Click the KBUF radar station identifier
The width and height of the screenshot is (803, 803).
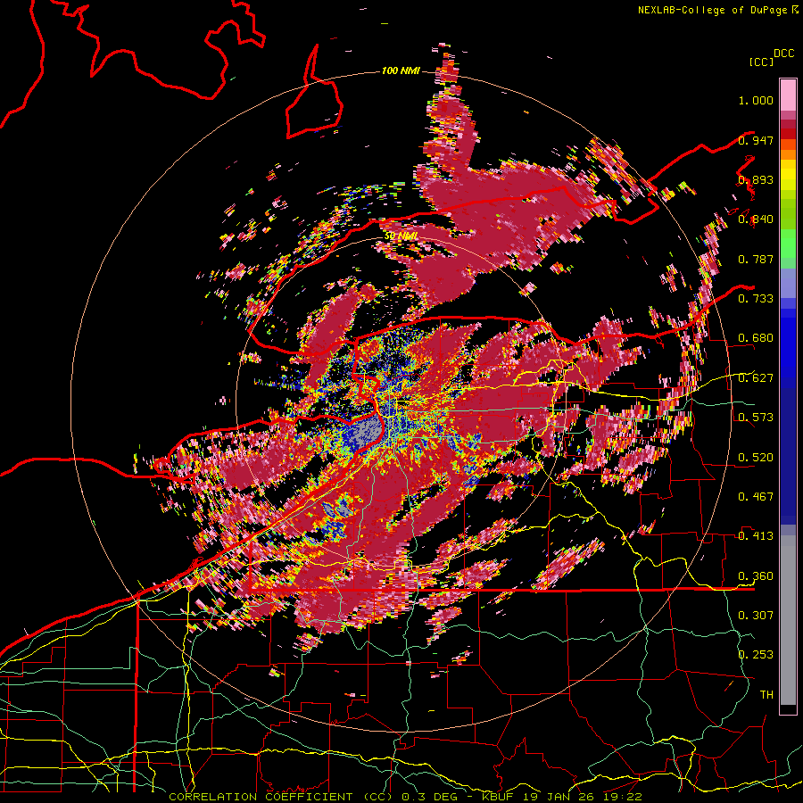500,797
